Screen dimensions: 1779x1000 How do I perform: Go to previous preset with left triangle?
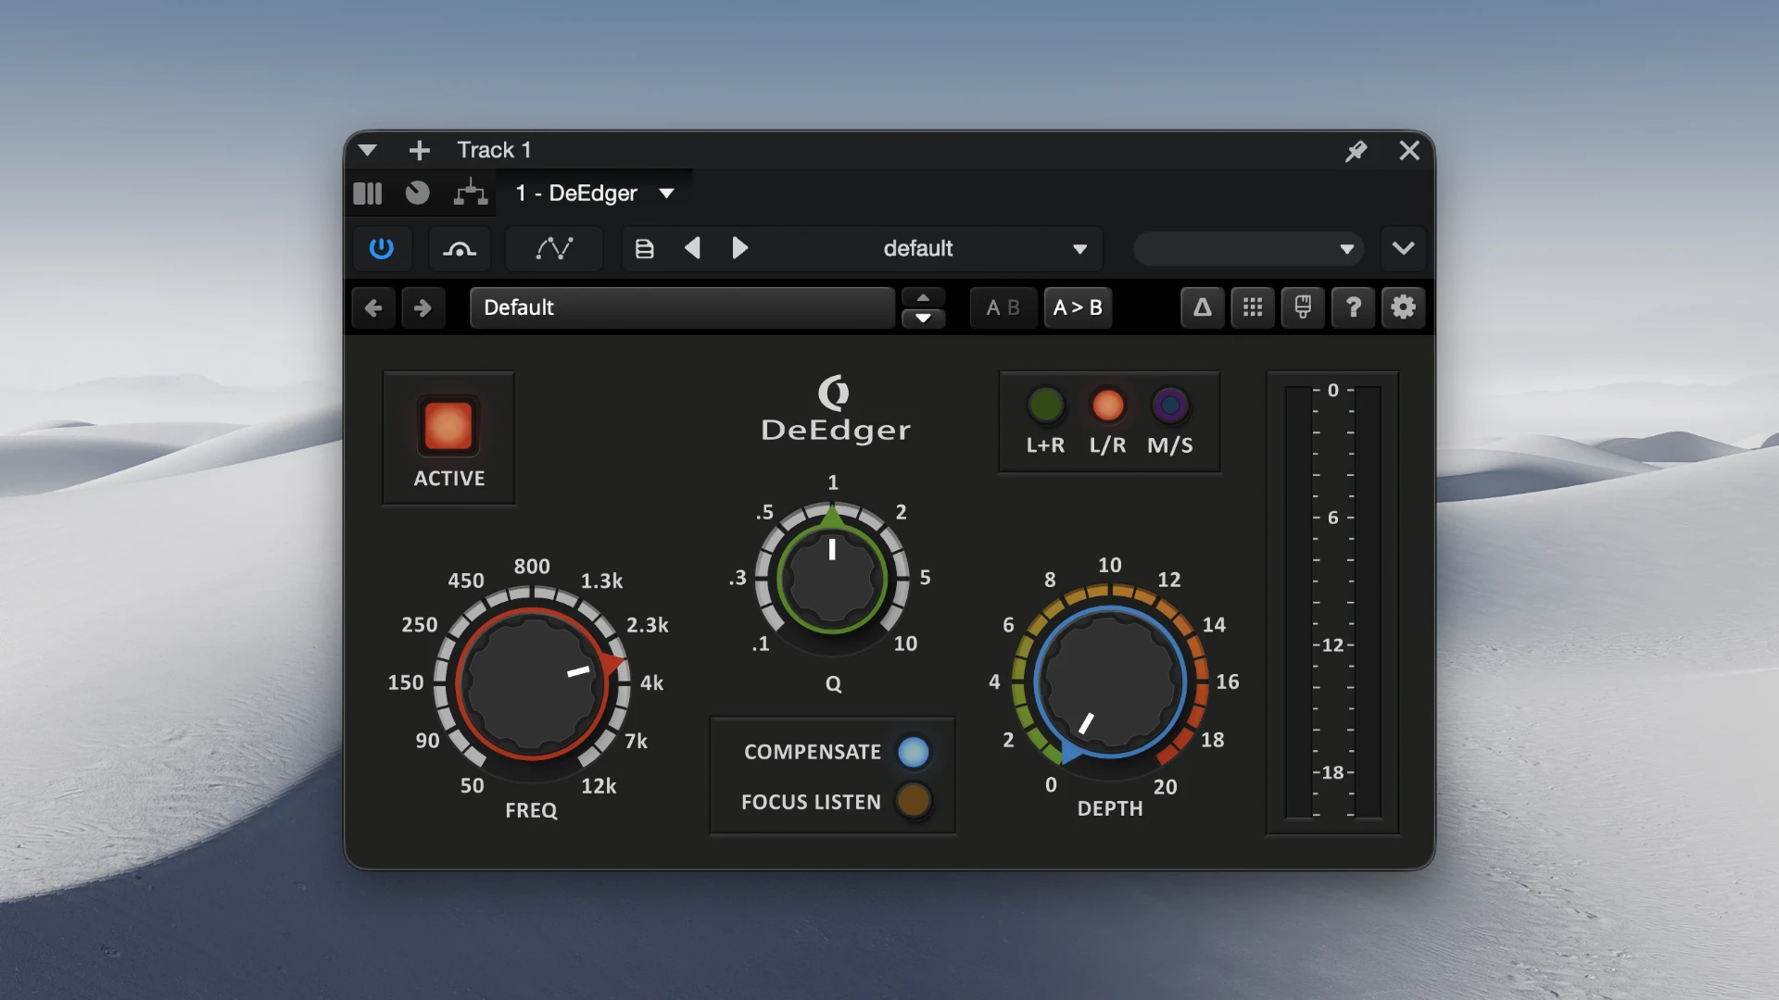(692, 248)
